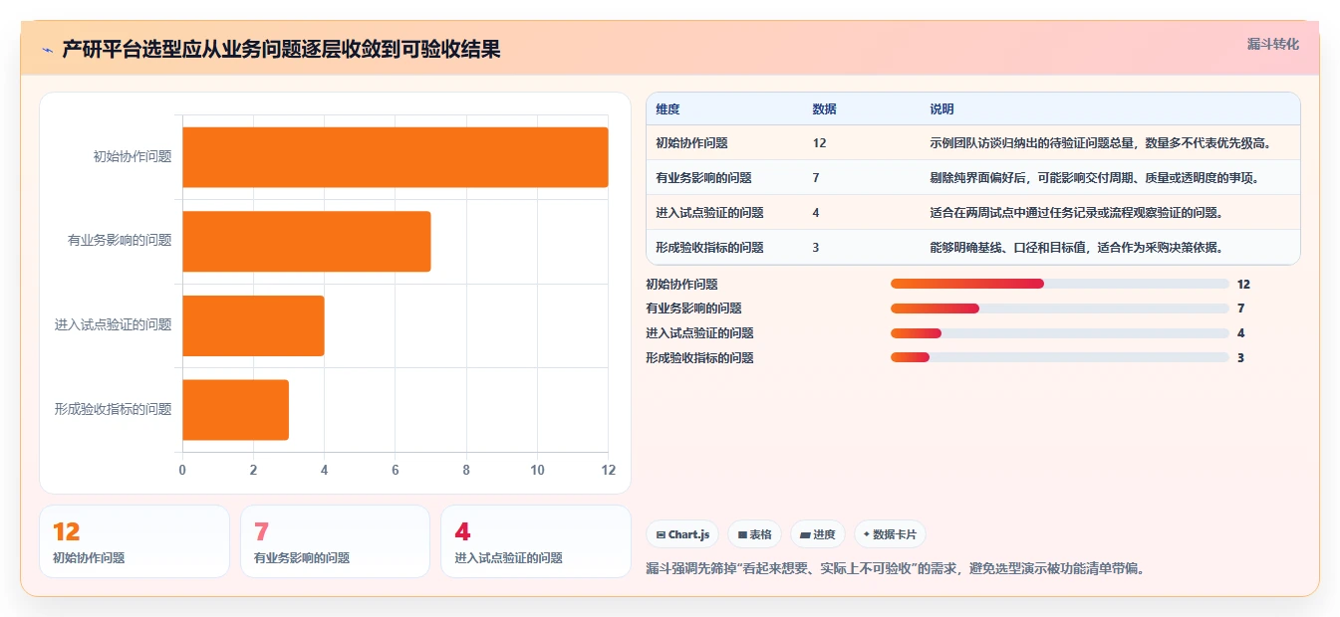Click the 有业务影响的问题 chart axis label
This screenshot has height=617, width=1340.
click(120, 240)
